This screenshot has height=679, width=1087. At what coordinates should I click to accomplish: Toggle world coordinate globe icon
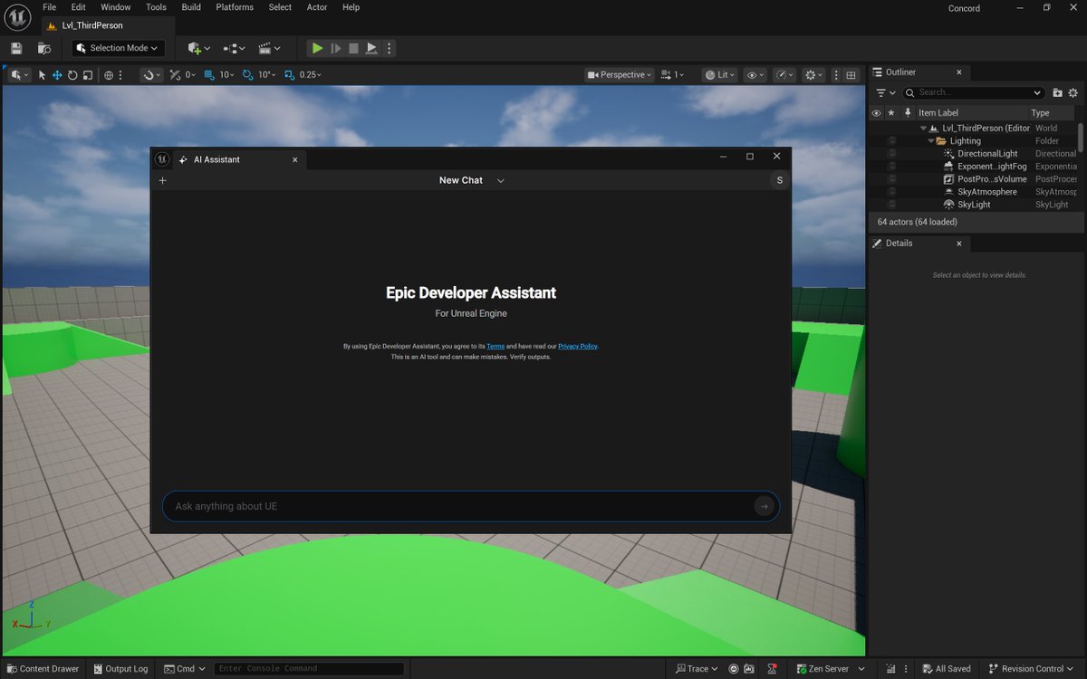(109, 75)
